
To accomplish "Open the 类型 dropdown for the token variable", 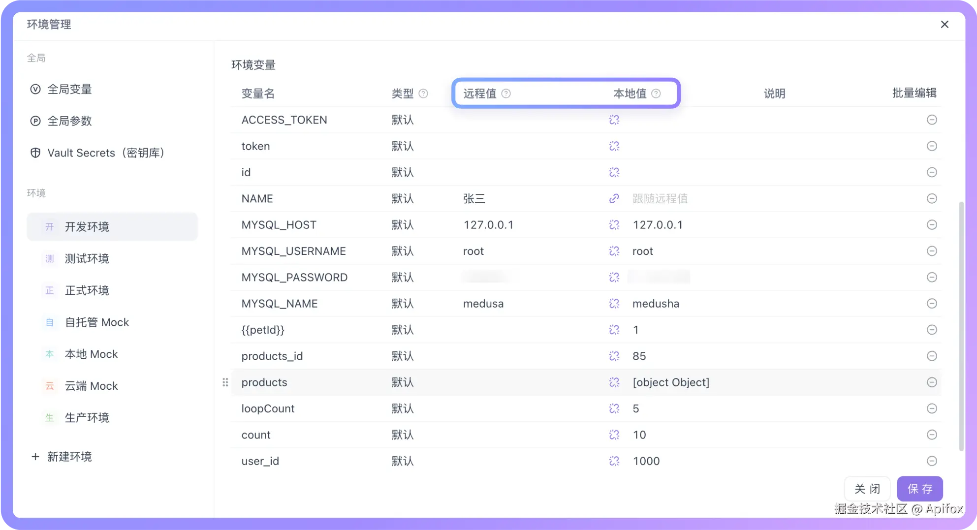I will click(x=403, y=146).
